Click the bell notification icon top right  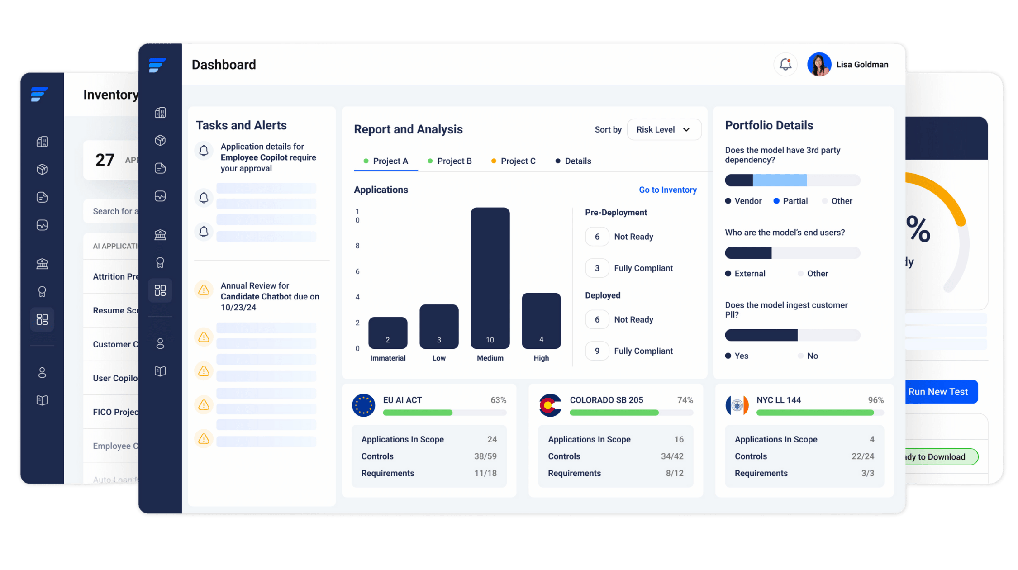point(784,65)
